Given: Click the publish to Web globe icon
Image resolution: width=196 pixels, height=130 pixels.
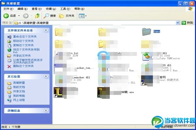Looking at the screenshot, I should pos(9,50).
